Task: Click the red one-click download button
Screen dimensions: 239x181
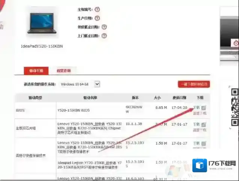Action: click(194, 84)
